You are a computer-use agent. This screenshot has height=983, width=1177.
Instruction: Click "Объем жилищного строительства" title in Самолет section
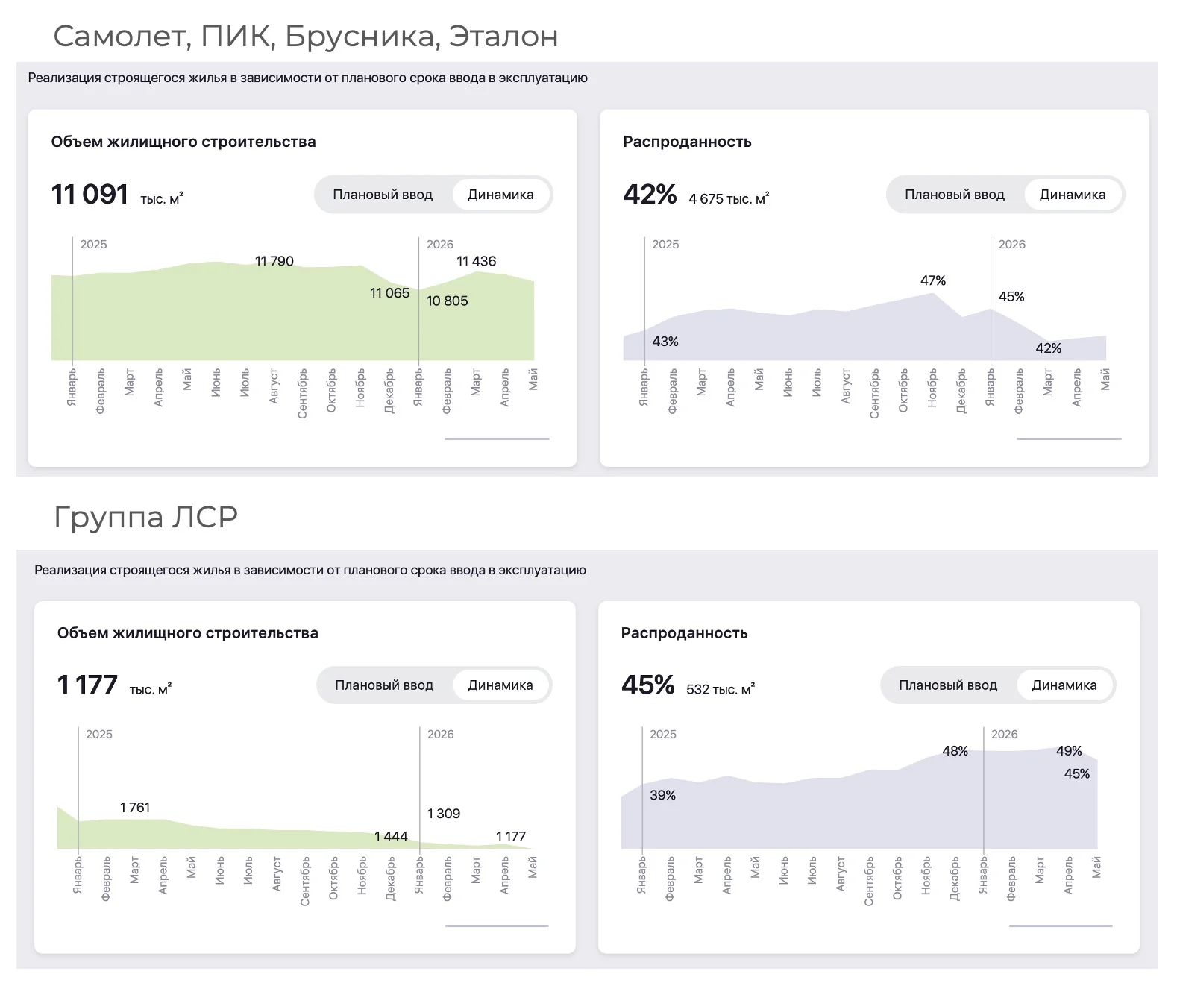tap(183, 142)
